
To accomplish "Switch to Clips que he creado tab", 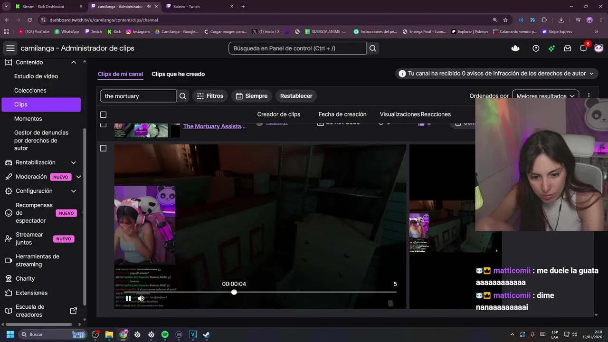I will point(178,74).
